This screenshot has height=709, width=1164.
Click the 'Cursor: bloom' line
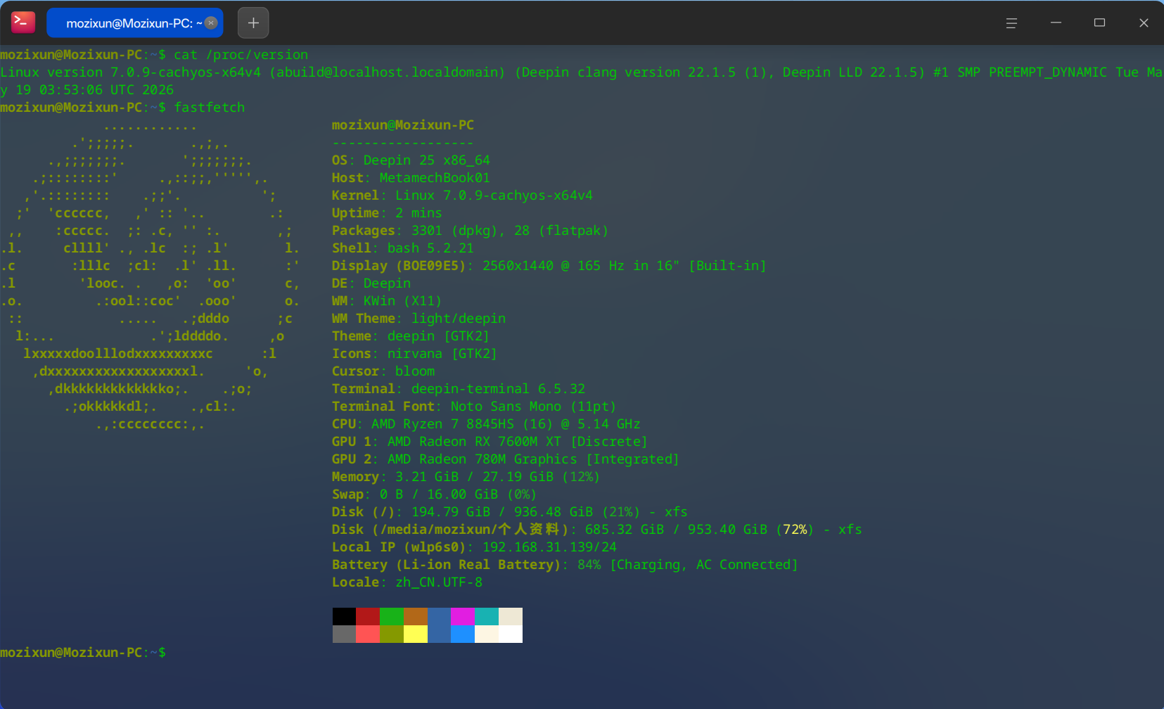pyautogui.click(x=383, y=371)
